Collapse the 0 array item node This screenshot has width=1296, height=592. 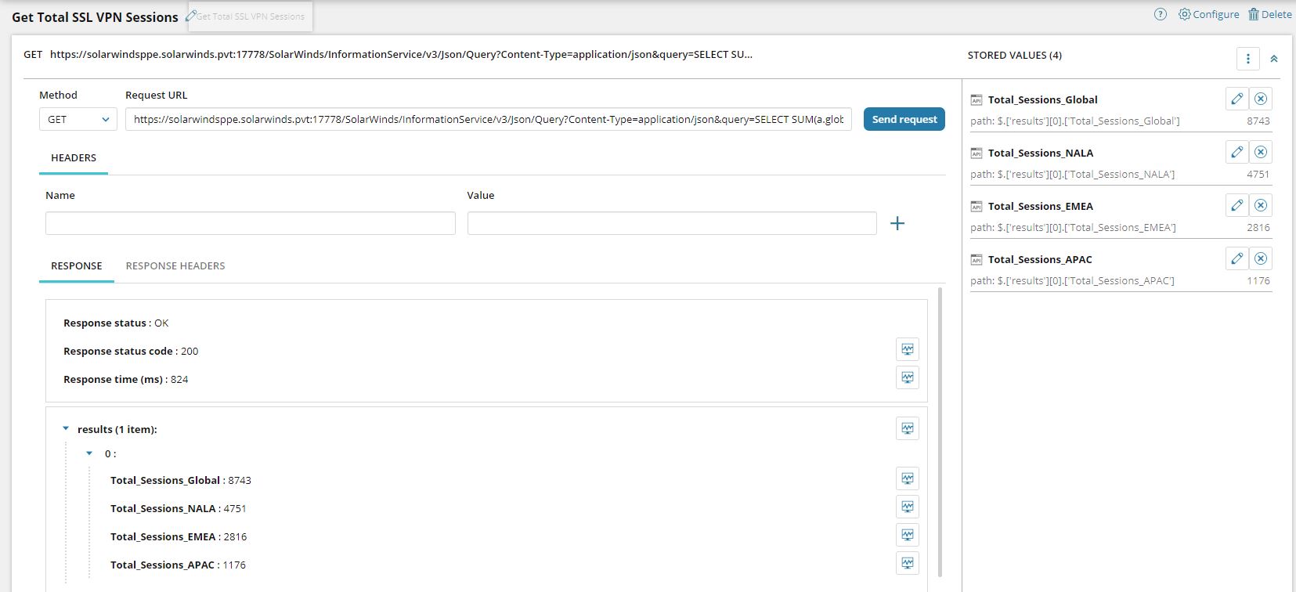click(89, 453)
